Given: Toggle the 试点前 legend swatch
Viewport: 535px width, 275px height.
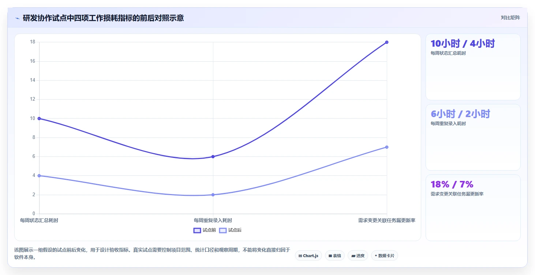Looking at the screenshot, I should tap(197, 230).
